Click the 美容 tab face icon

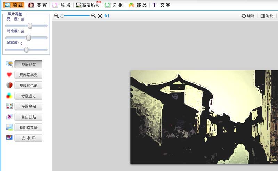(31, 5)
